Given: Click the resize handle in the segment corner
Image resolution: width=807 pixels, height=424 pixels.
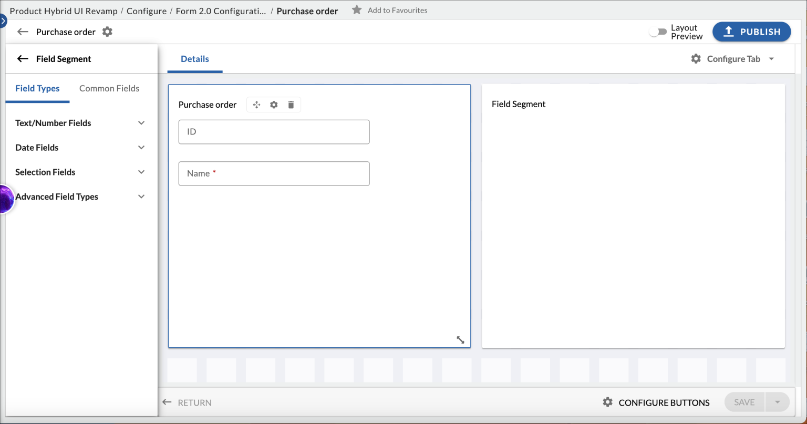Looking at the screenshot, I should point(461,339).
